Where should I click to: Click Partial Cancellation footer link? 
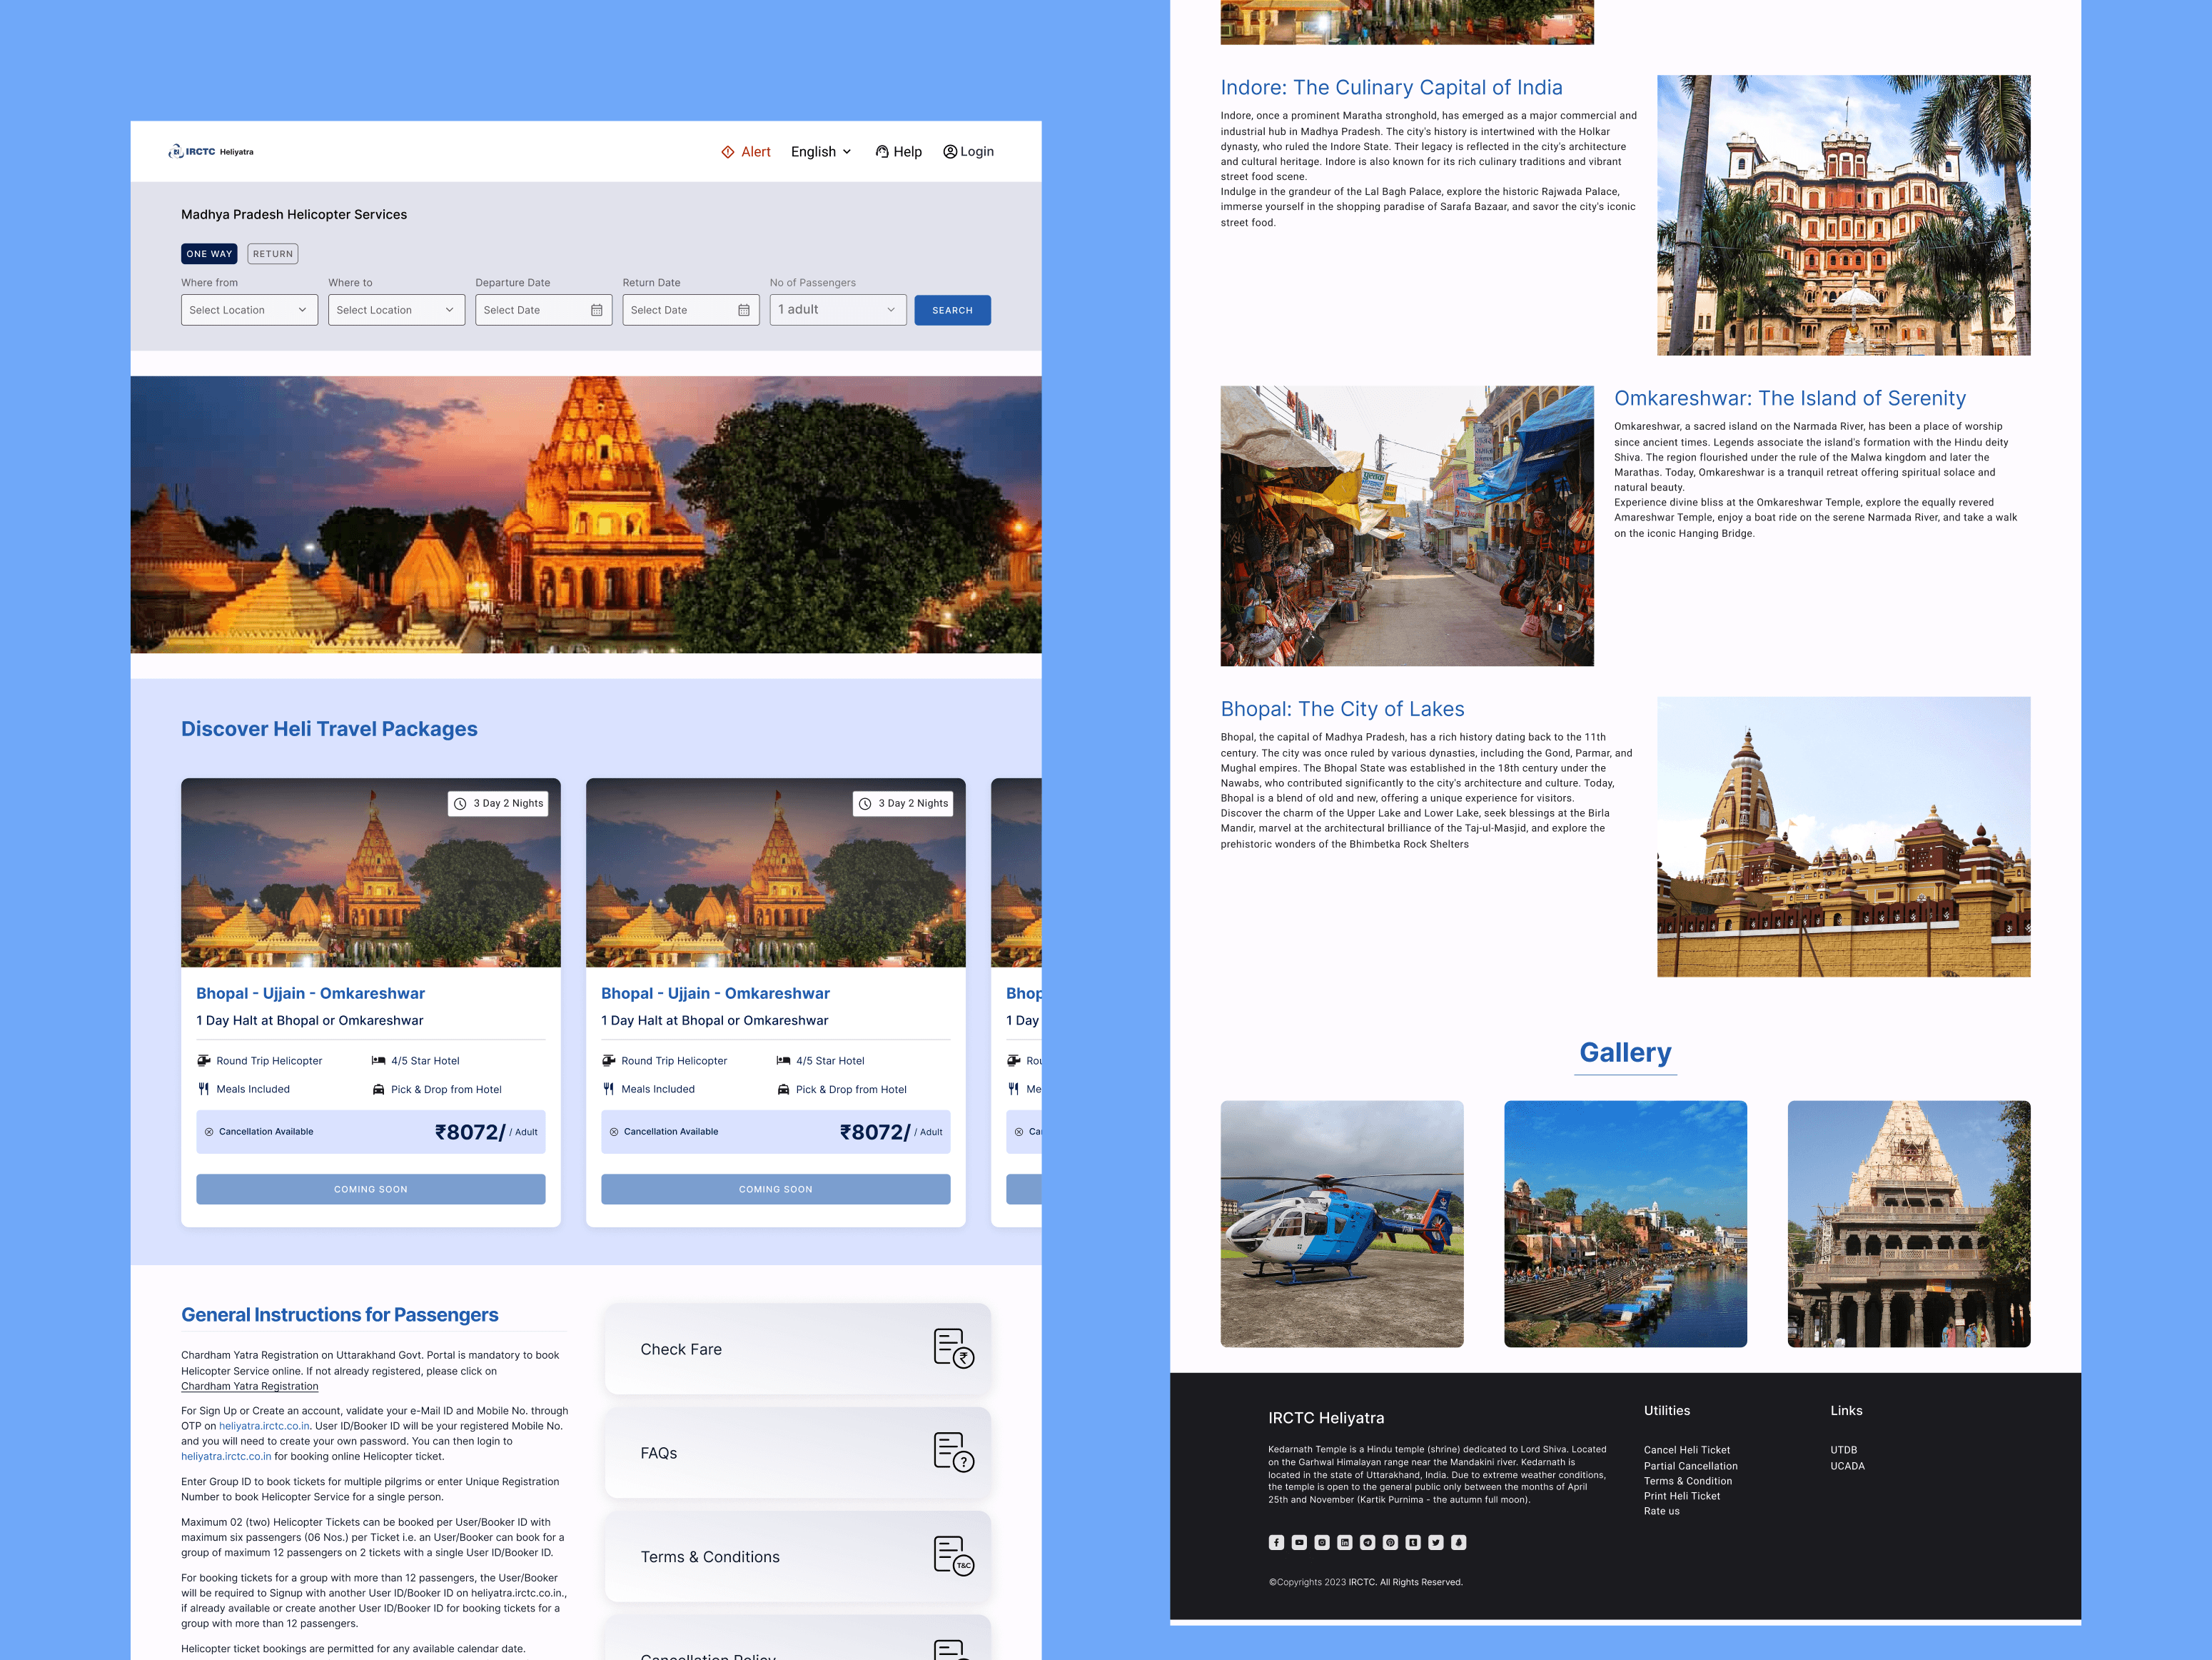click(x=1691, y=1466)
